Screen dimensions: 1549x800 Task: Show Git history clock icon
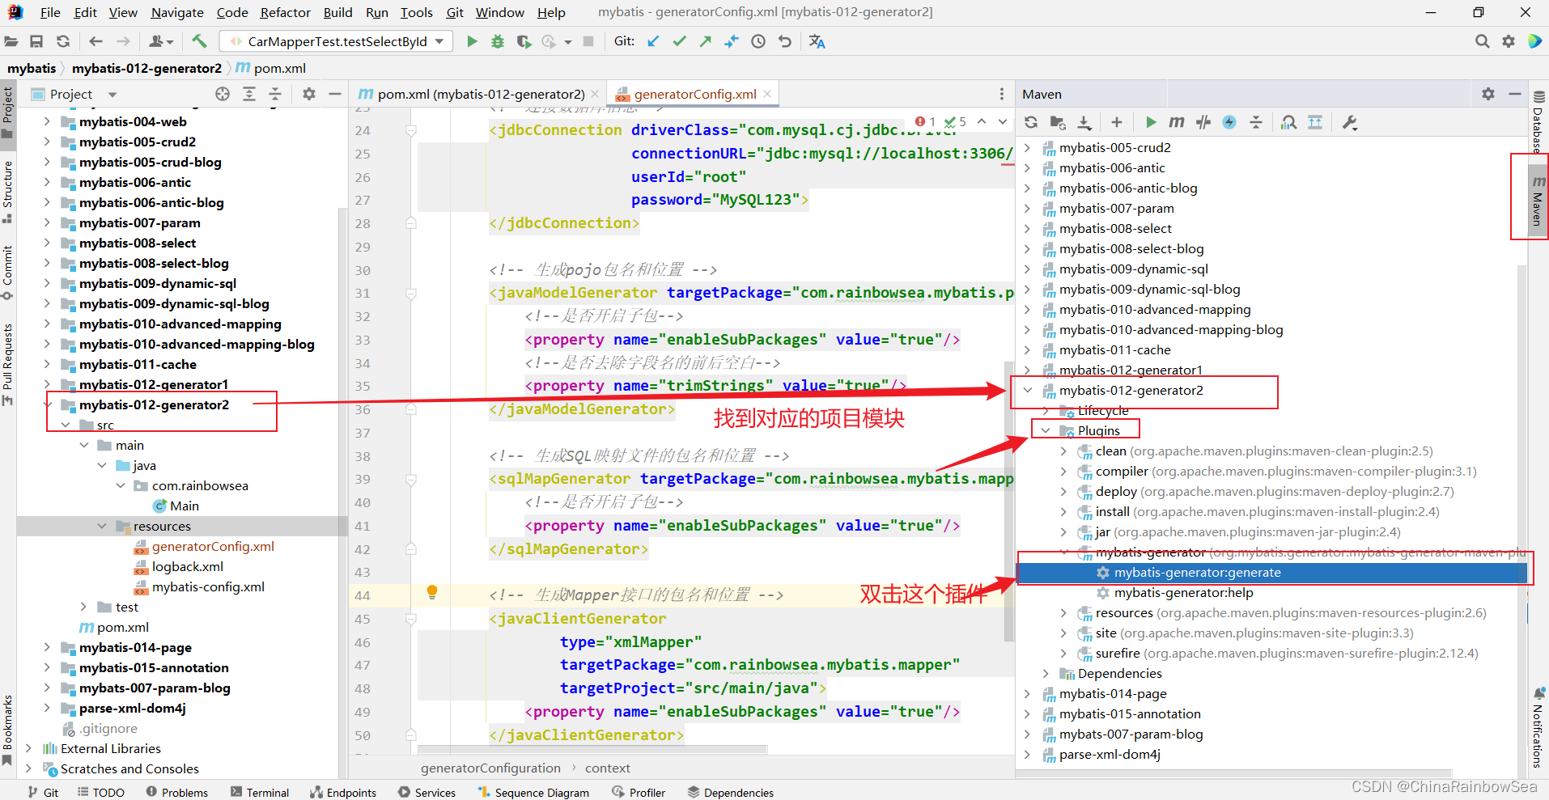[758, 41]
